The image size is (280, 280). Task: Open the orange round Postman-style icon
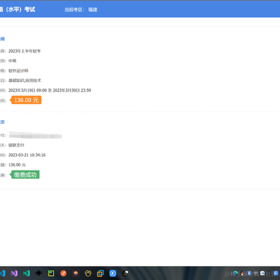pos(64,274)
